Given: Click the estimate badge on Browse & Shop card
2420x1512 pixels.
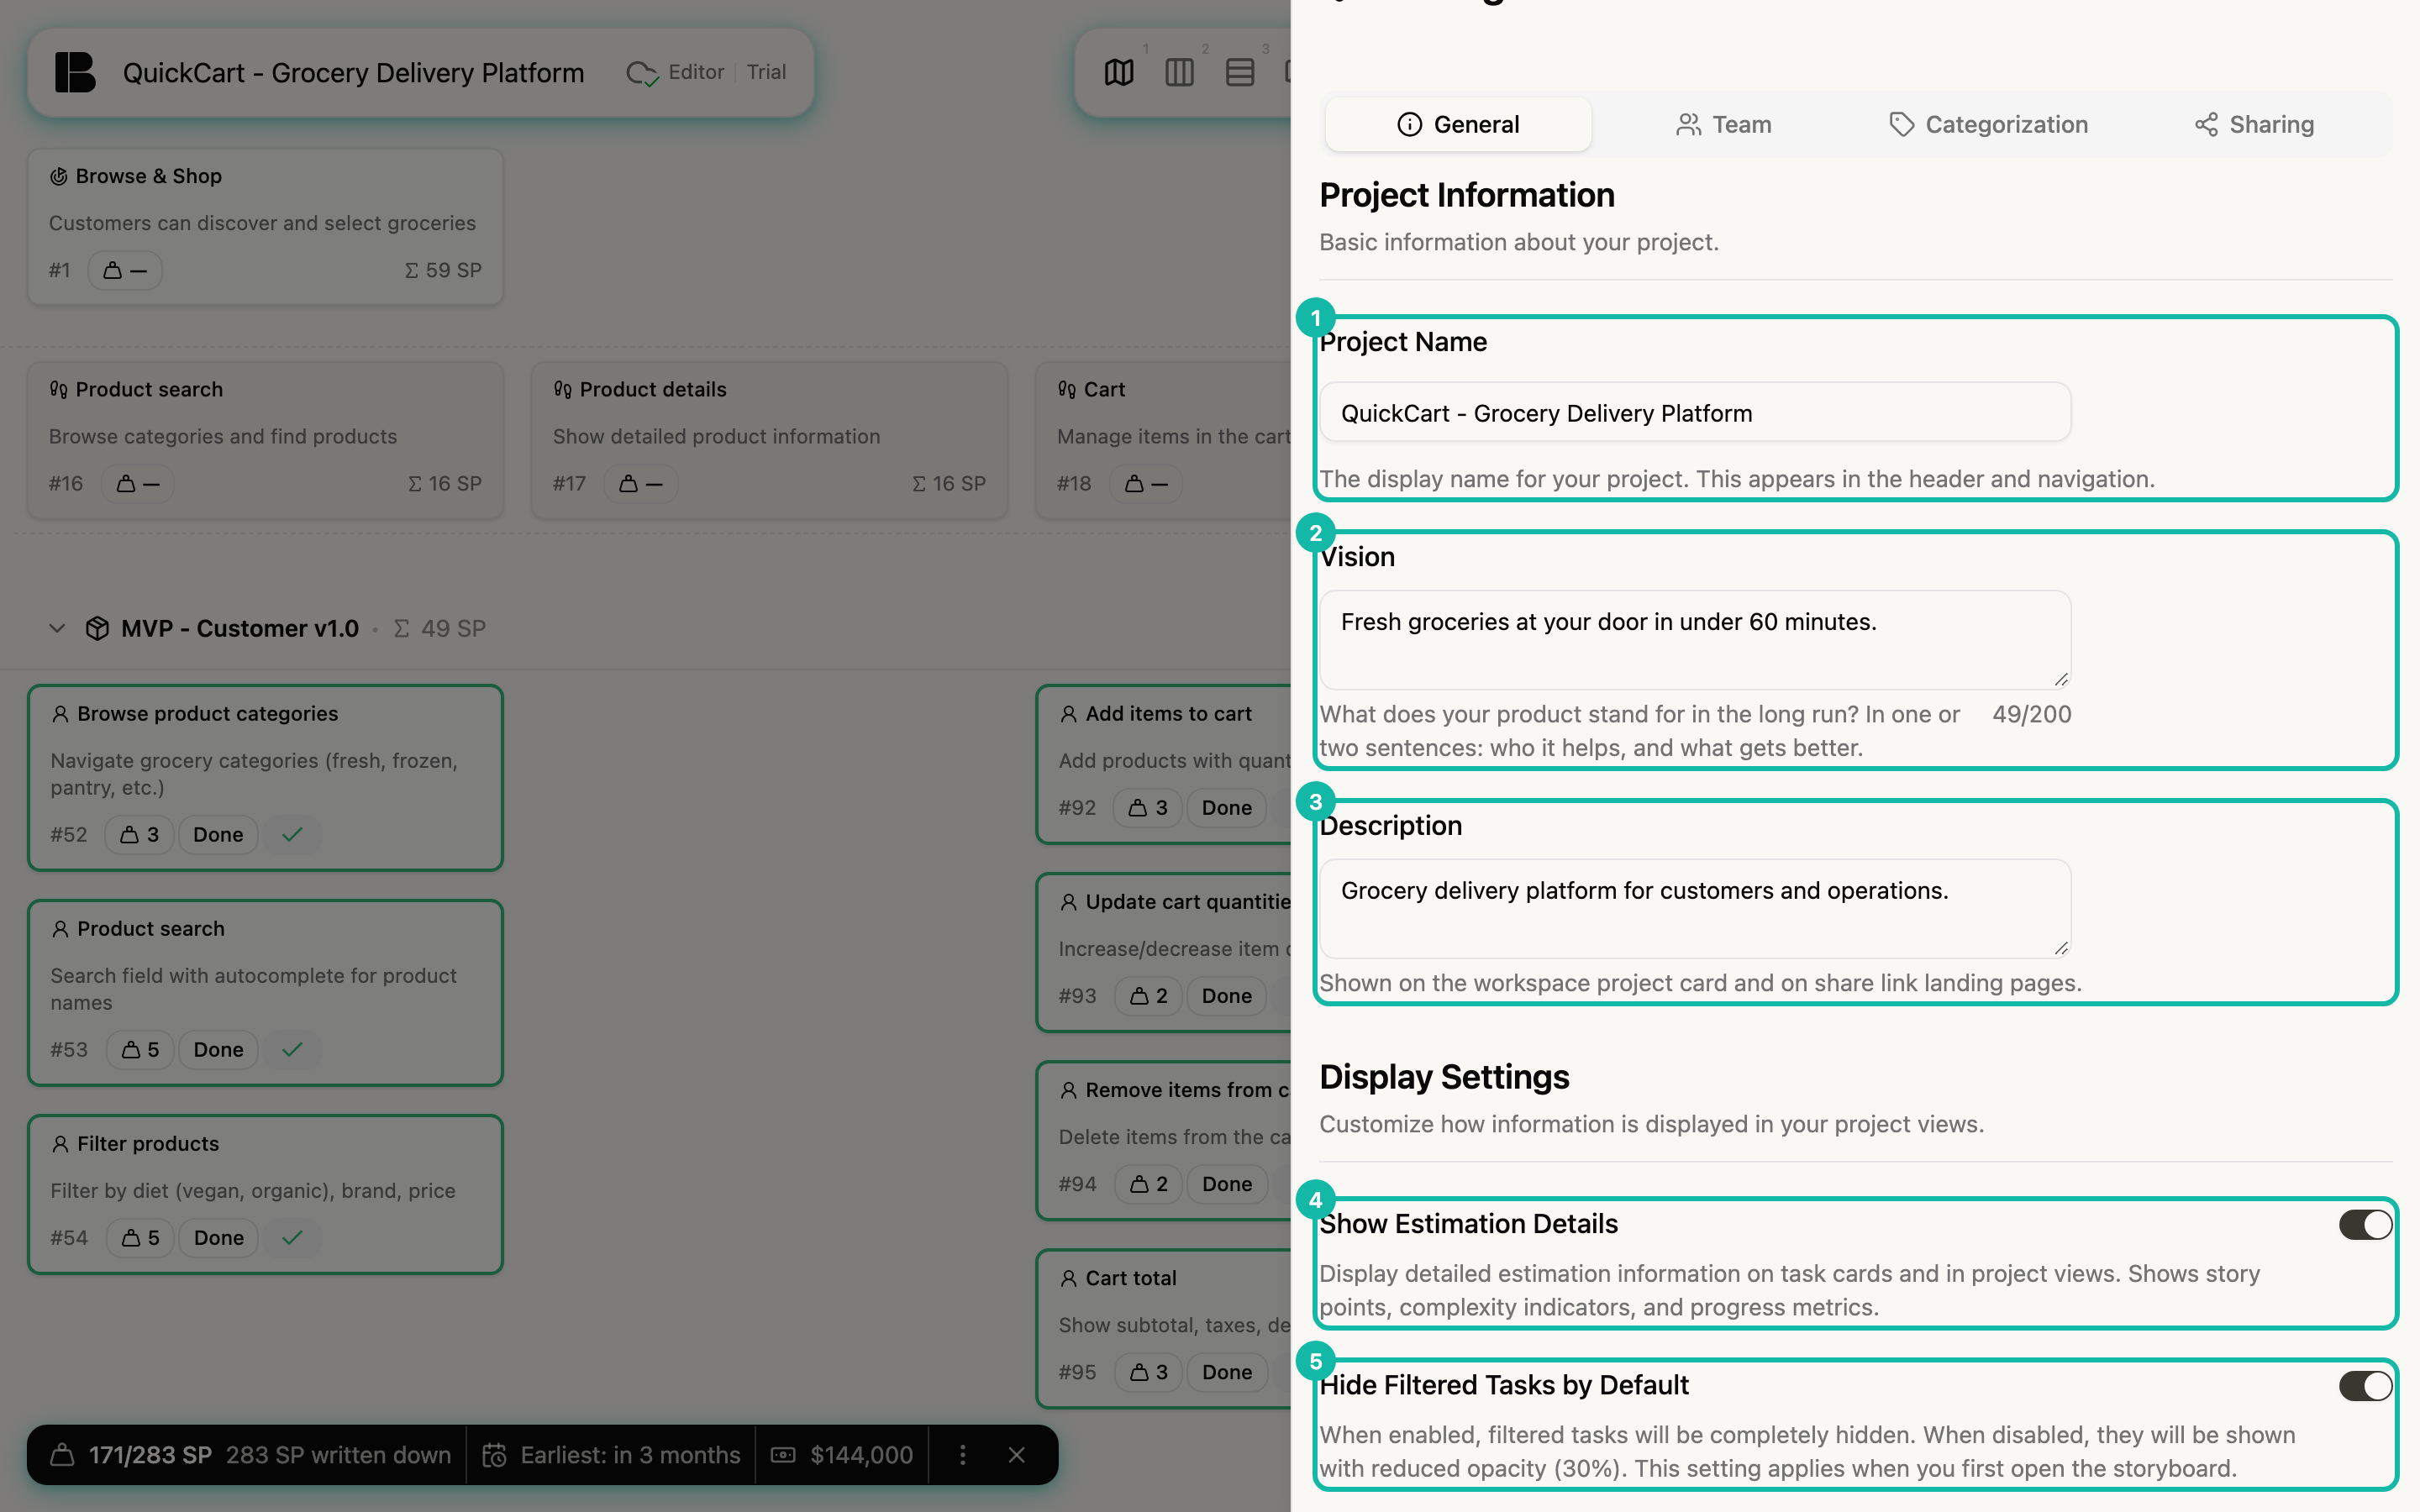Looking at the screenshot, I should tap(125, 270).
